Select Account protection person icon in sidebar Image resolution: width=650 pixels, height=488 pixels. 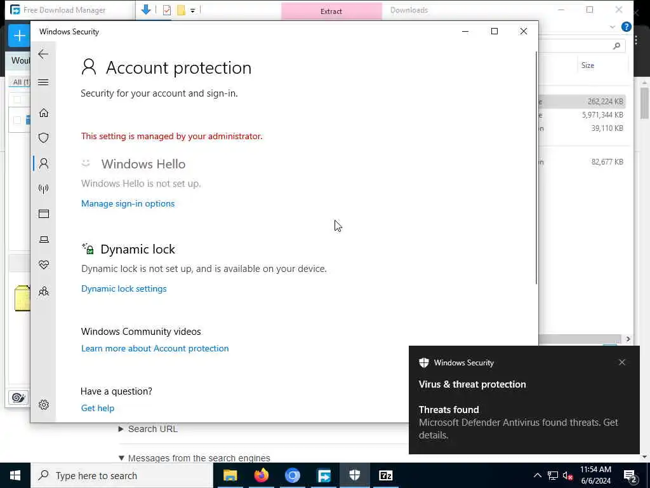click(44, 163)
